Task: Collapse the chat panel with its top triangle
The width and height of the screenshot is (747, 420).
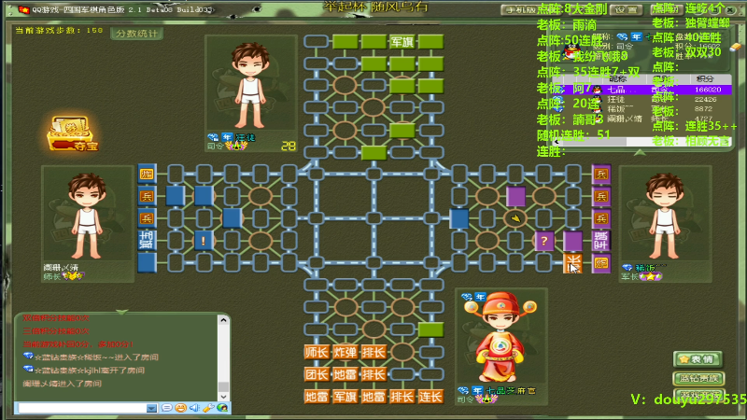Action: [122, 312]
